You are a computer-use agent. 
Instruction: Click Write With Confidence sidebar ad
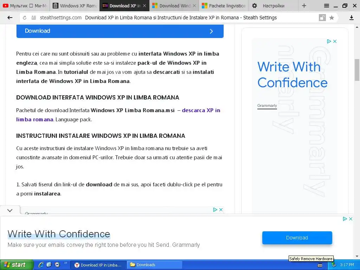292,75
